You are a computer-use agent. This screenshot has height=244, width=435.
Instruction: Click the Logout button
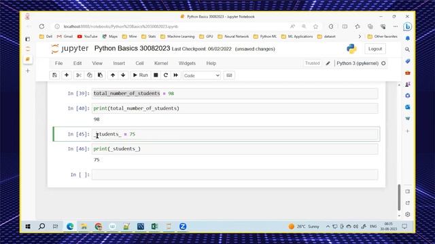pos(375,49)
